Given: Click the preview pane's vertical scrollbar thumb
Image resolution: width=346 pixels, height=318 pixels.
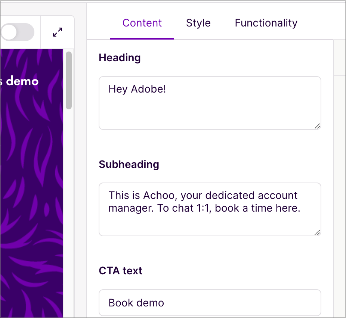Looking at the screenshot, I should (69, 80).
